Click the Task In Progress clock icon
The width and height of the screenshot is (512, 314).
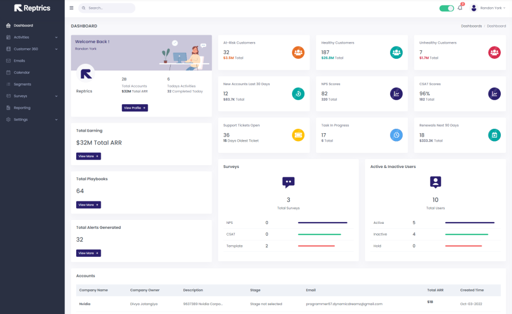click(x=396, y=135)
